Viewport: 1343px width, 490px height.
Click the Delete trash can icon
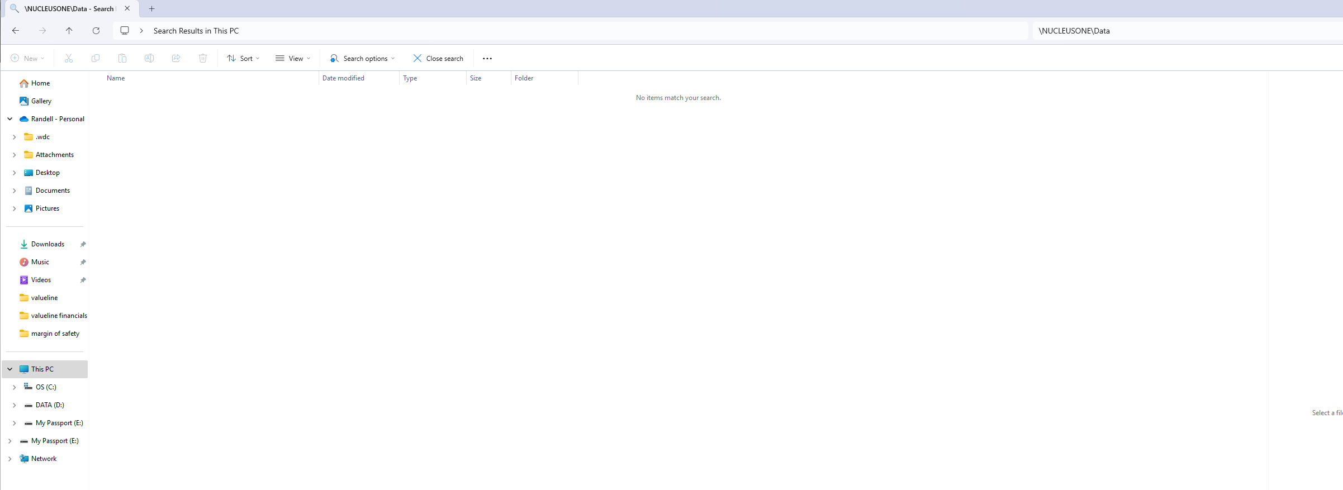point(203,58)
